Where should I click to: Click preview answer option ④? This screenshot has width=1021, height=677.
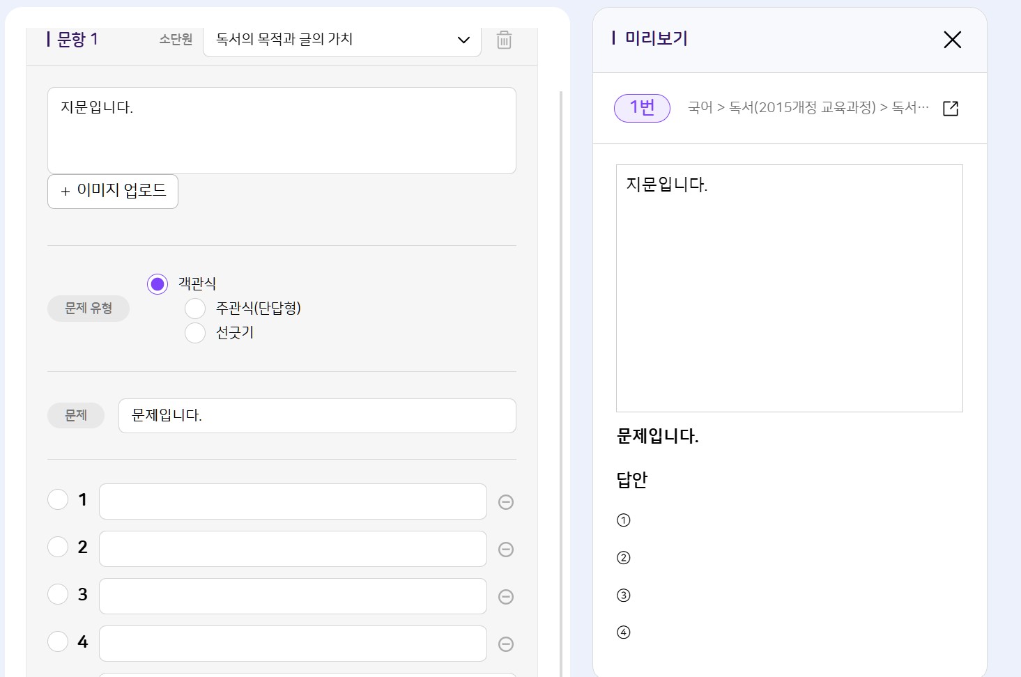click(x=624, y=632)
